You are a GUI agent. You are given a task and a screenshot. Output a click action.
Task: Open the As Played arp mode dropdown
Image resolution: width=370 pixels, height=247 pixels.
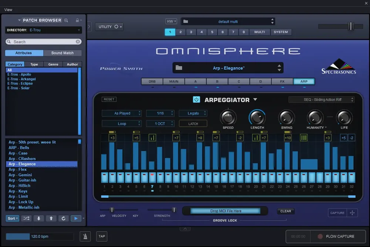click(121, 113)
